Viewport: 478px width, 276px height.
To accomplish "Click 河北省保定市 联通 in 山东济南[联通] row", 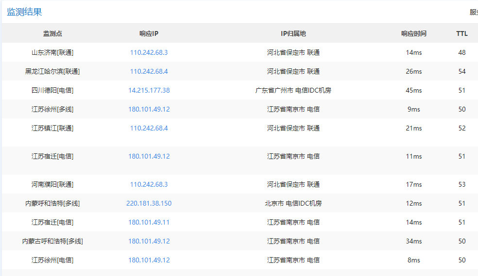I will (x=293, y=52).
